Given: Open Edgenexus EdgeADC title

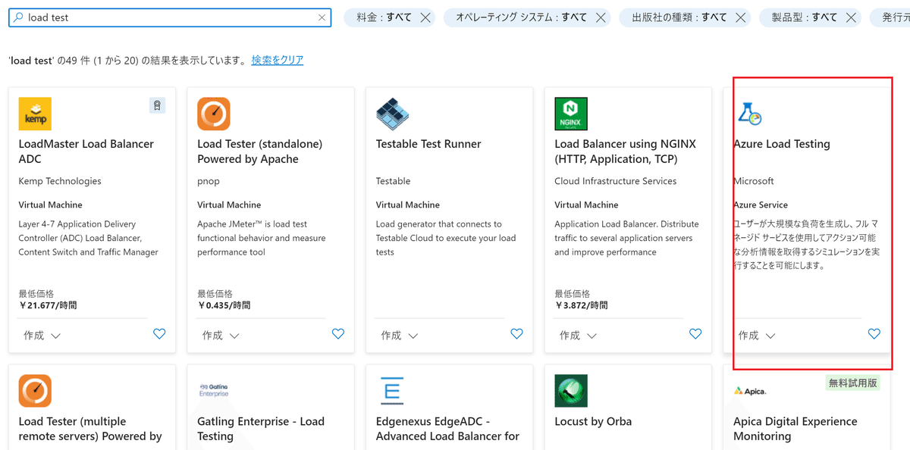Looking at the screenshot, I should (447, 429).
